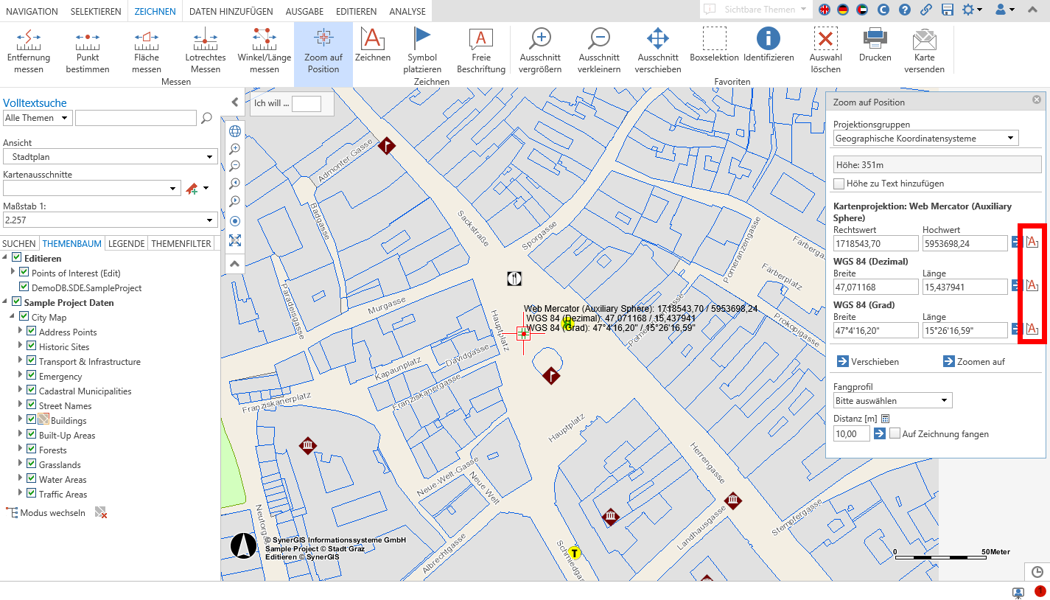Screen dimensions: 1050x600
Task: Open the Zeichnen drawing tool
Action: click(x=371, y=49)
